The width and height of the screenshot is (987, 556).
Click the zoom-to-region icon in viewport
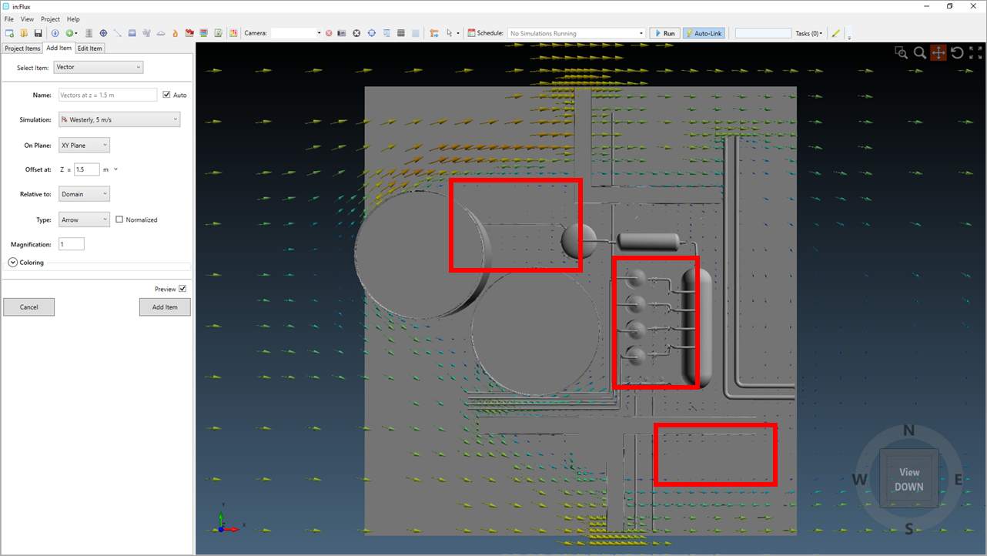901,52
